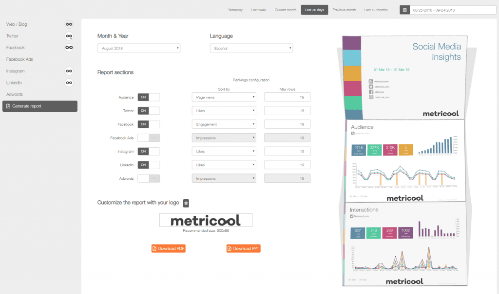
Task: Open Facebook sort by Engagement dropdown
Action: coord(224,124)
